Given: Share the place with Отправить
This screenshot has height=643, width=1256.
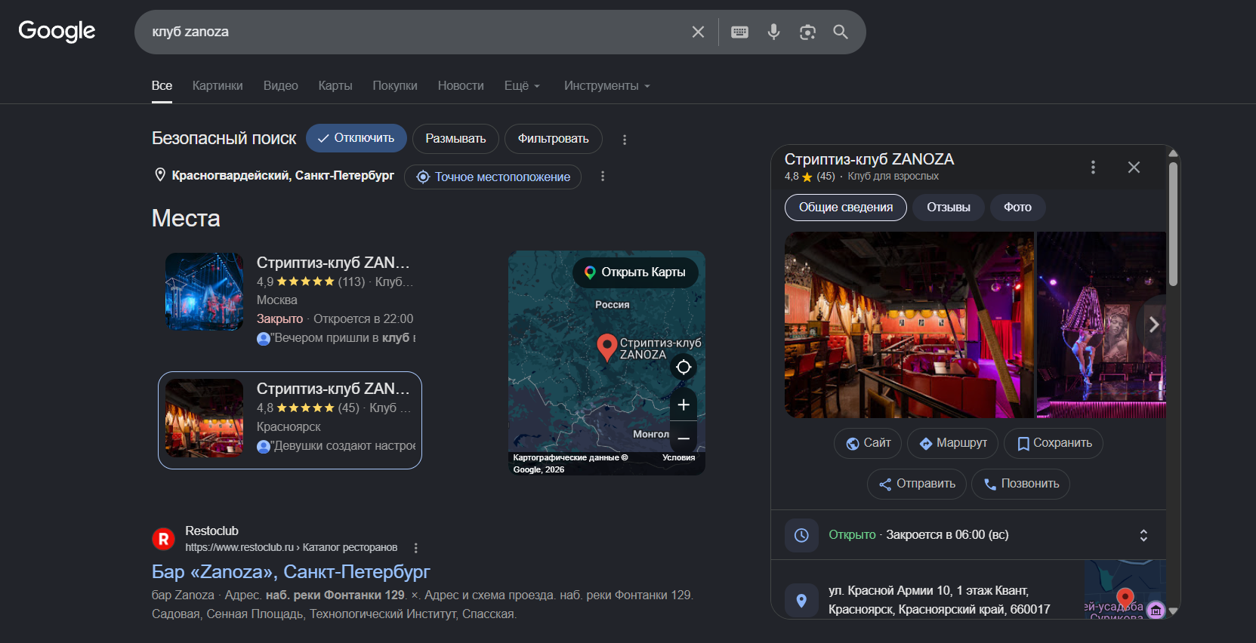Looking at the screenshot, I should coord(917,484).
